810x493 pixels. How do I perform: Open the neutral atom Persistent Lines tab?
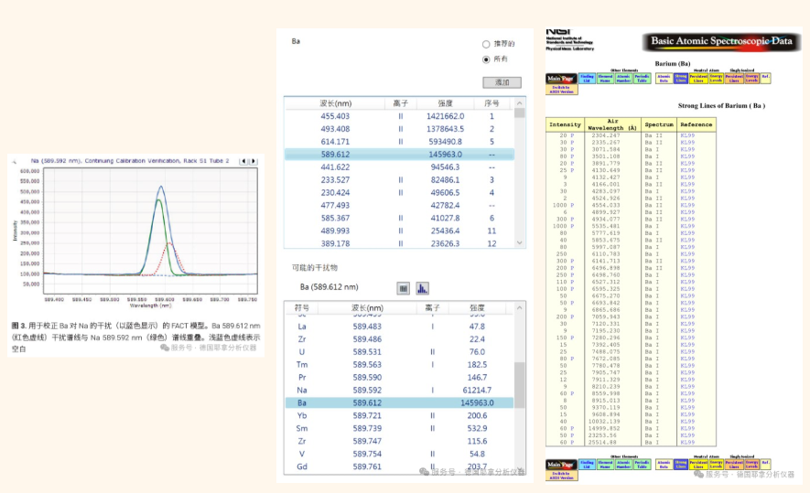coord(698,79)
